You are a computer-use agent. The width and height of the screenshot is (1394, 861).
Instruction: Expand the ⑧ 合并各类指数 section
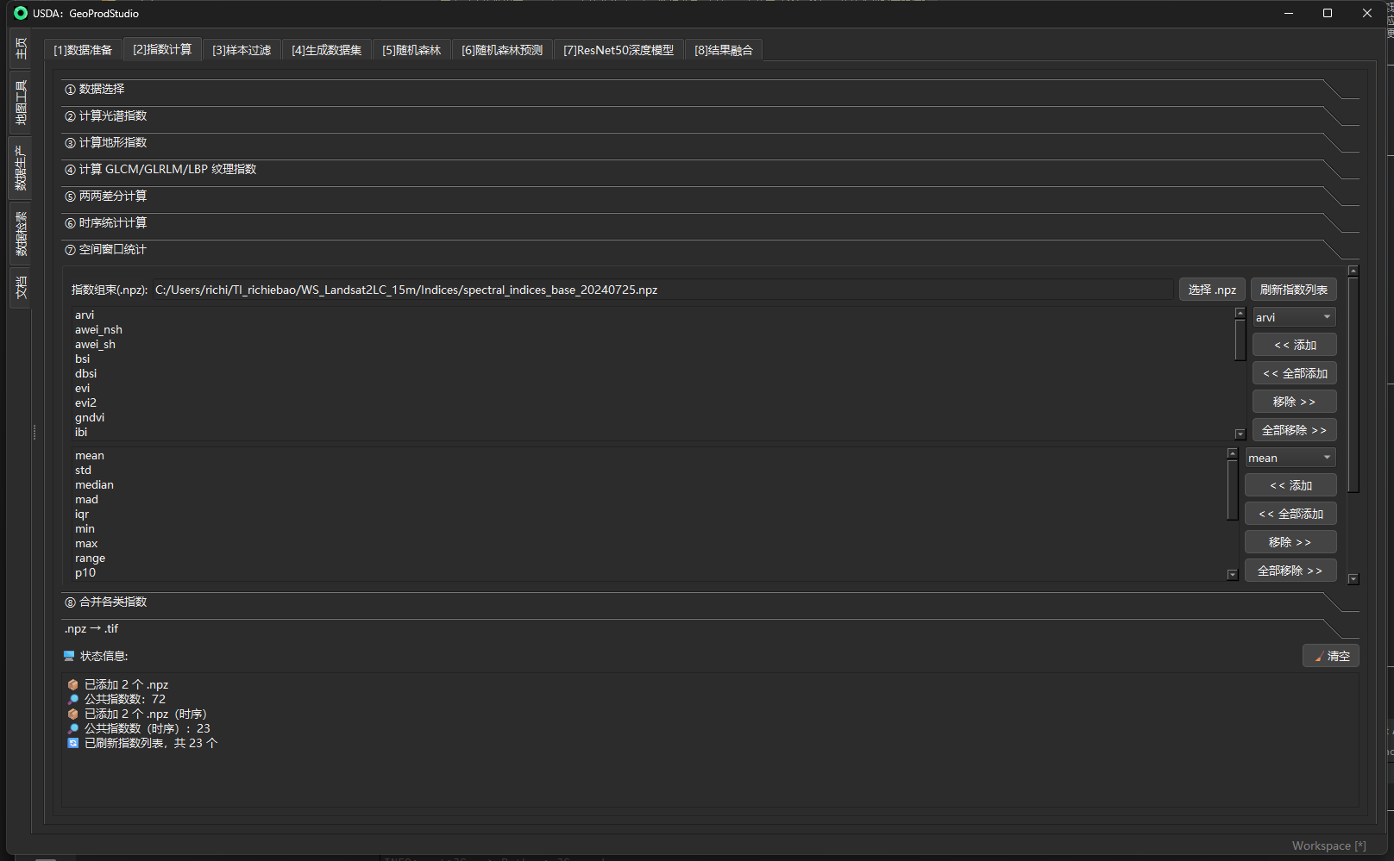point(113,602)
